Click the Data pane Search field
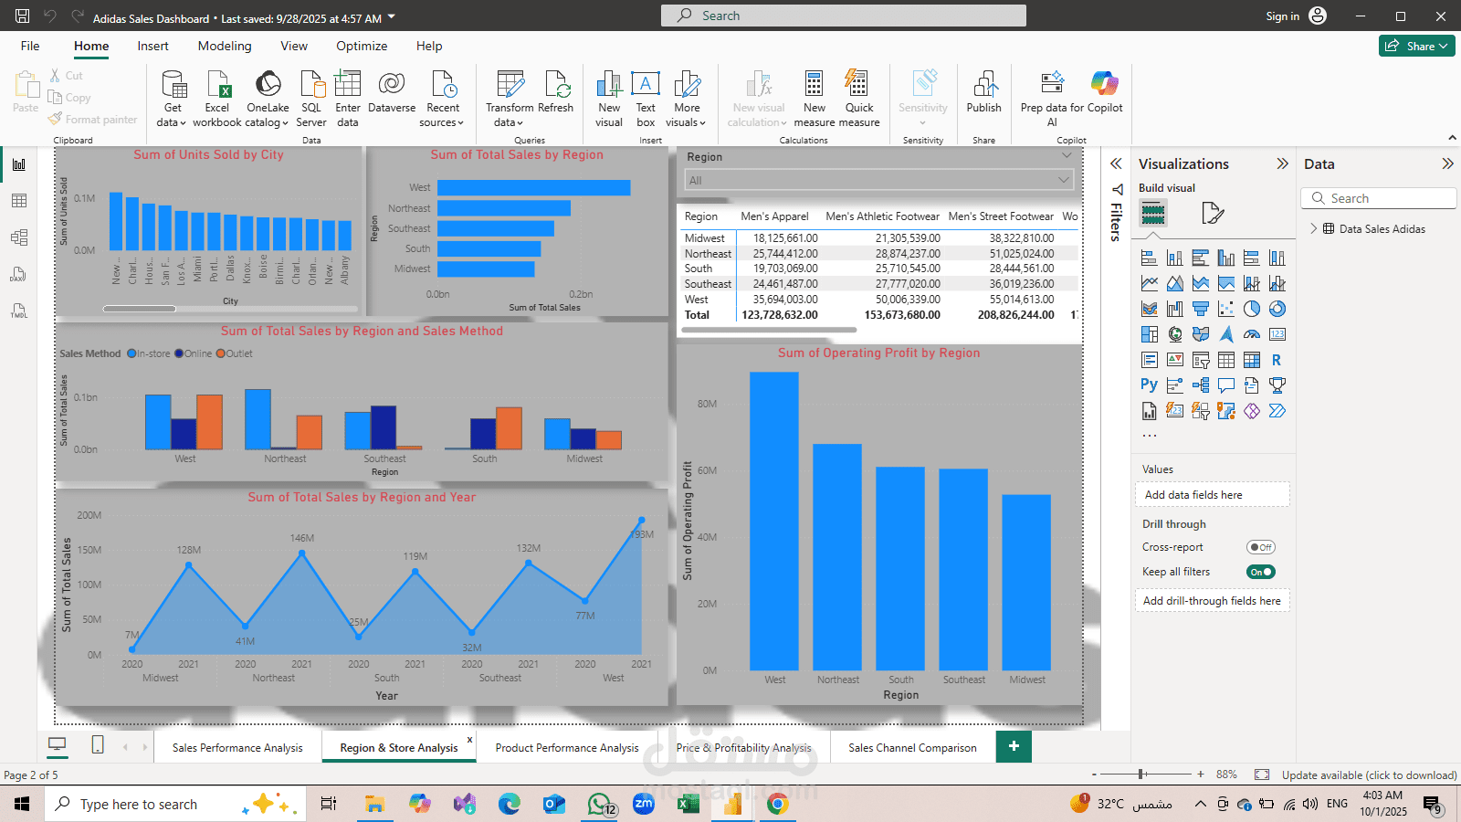The image size is (1461, 822). pos(1379,198)
